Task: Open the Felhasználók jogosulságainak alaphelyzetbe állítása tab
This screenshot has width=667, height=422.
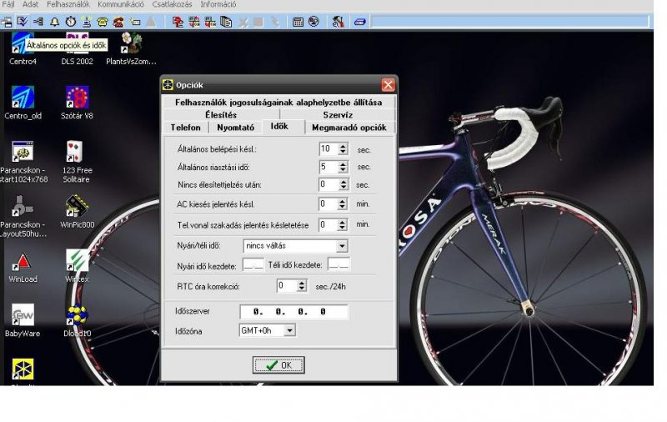Action: tap(278, 103)
